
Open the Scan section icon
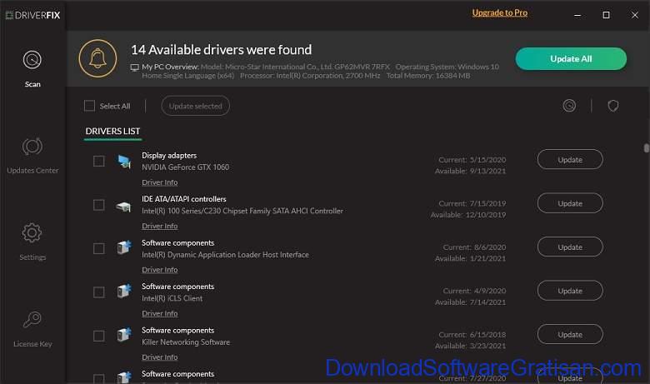point(32,60)
